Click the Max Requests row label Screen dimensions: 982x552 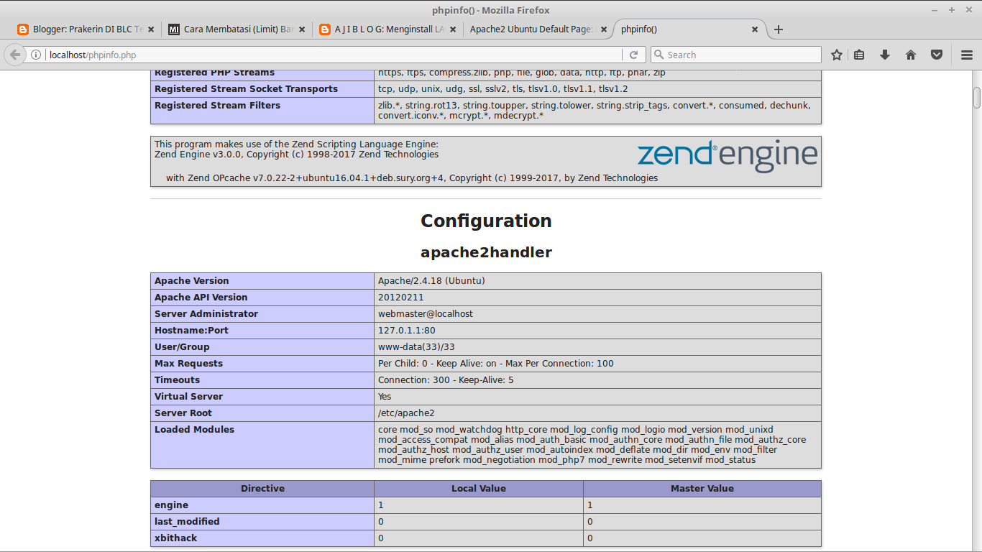(188, 364)
